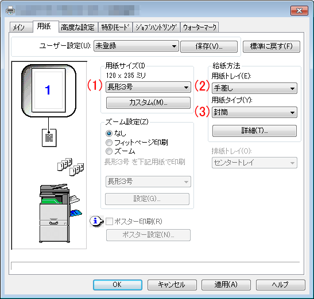Click the 詳細(T)... button

pyautogui.click(x=254, y=131)
